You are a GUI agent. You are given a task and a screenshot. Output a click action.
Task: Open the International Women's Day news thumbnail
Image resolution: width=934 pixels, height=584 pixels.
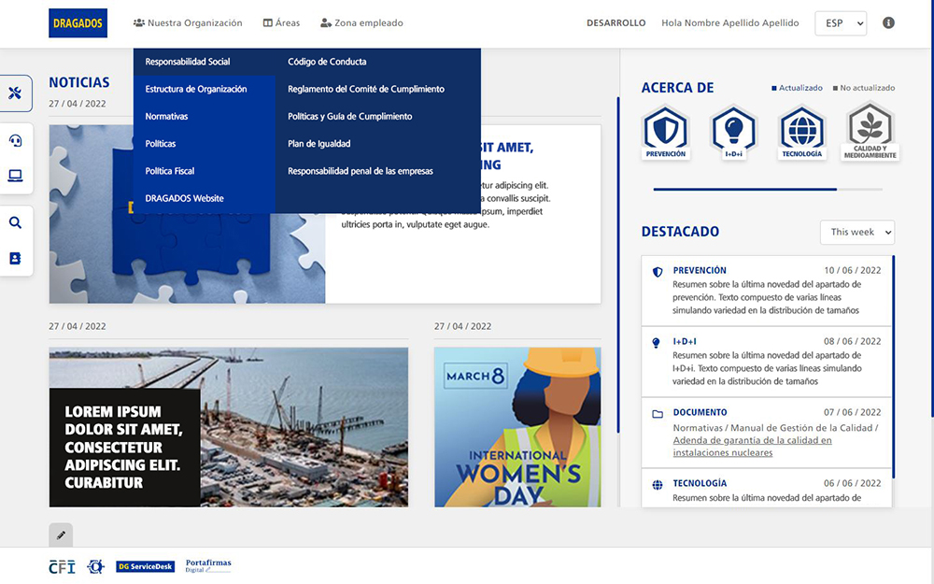(x=517, y=427)
